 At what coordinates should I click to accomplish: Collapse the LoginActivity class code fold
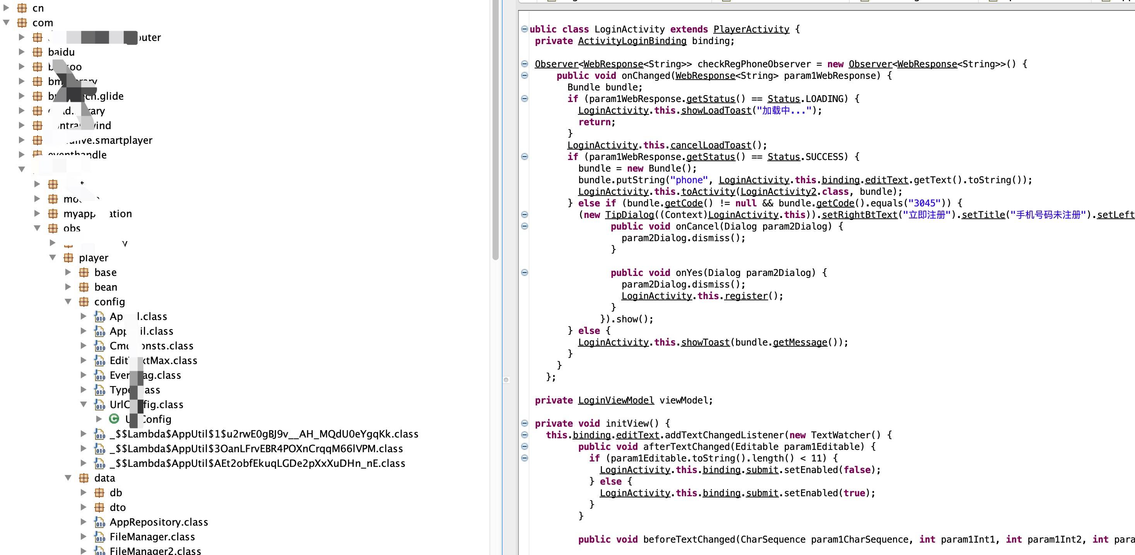click(x=524, y=29)
